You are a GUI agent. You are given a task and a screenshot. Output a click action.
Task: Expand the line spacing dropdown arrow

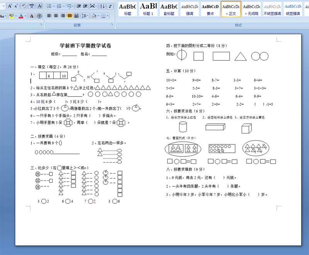pyautogui.click(x=88, y=16)
